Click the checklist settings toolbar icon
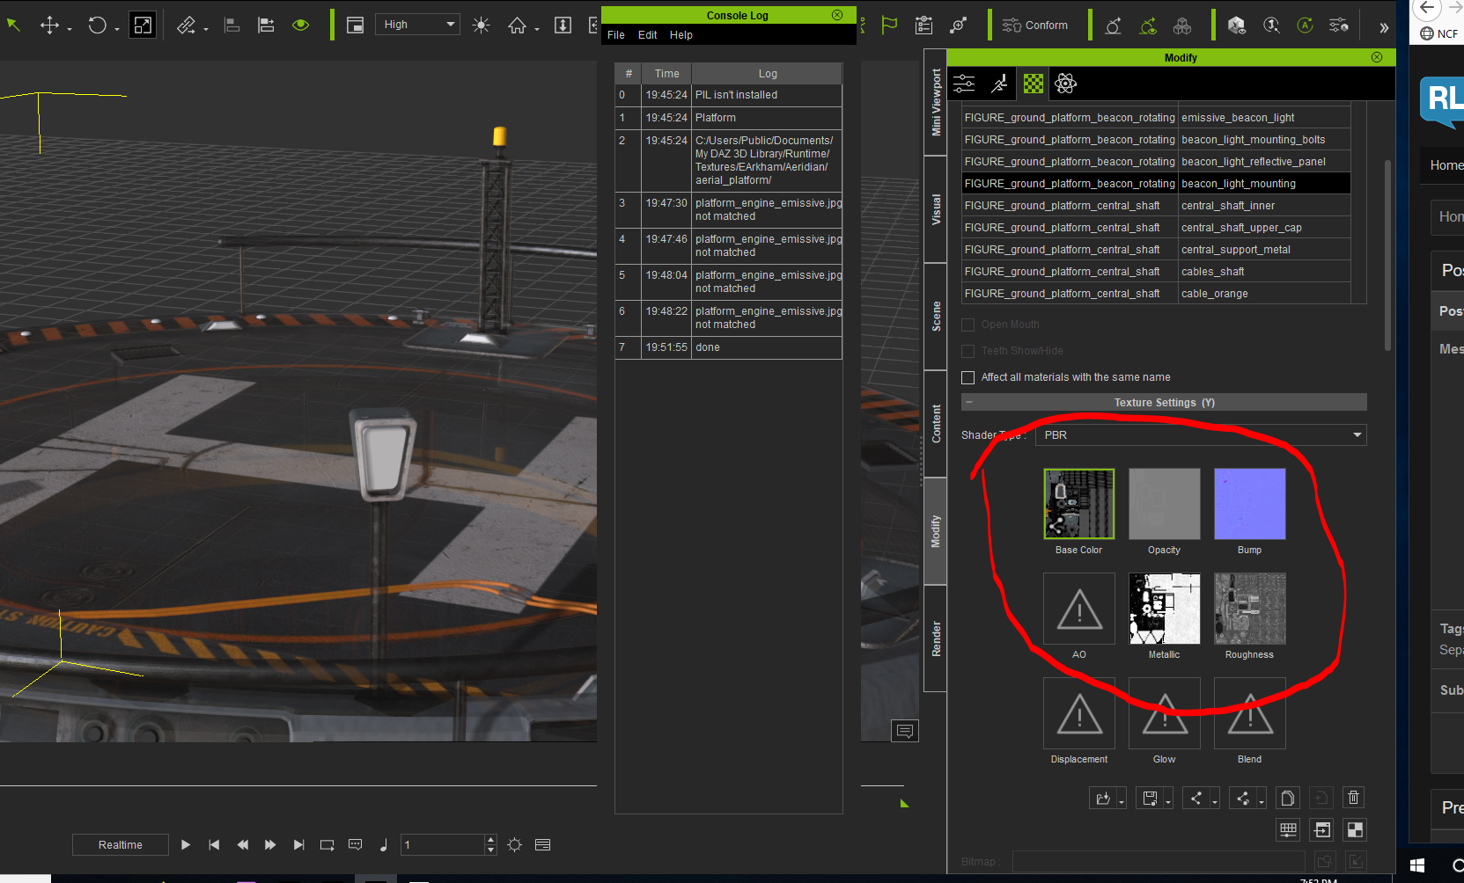The image size is (1464, 883). click(923, 25)
